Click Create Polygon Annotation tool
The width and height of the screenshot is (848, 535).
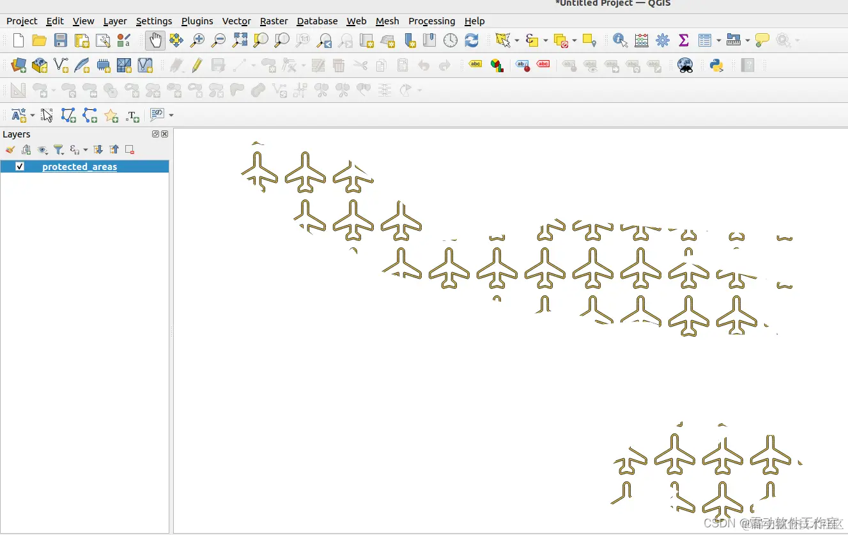68,115
